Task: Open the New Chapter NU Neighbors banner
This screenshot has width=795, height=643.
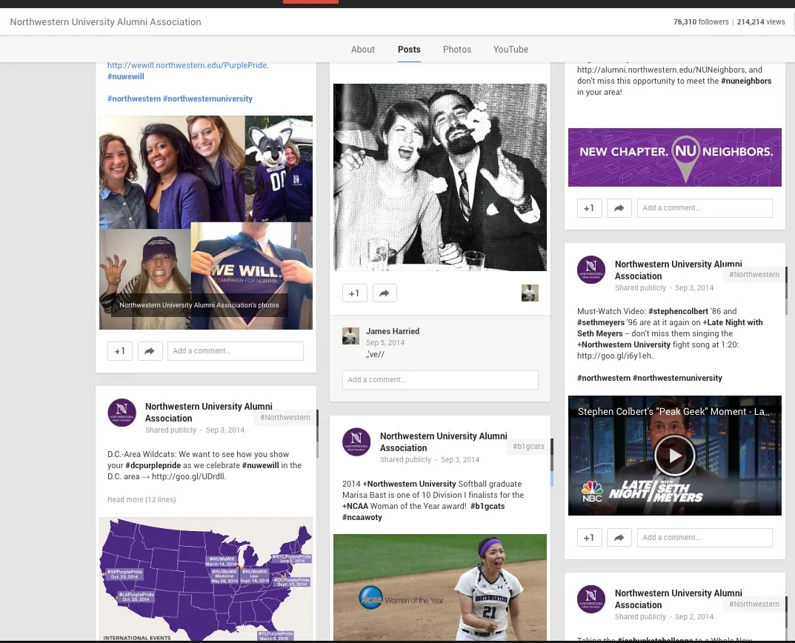Action: [x=674, y=157]
